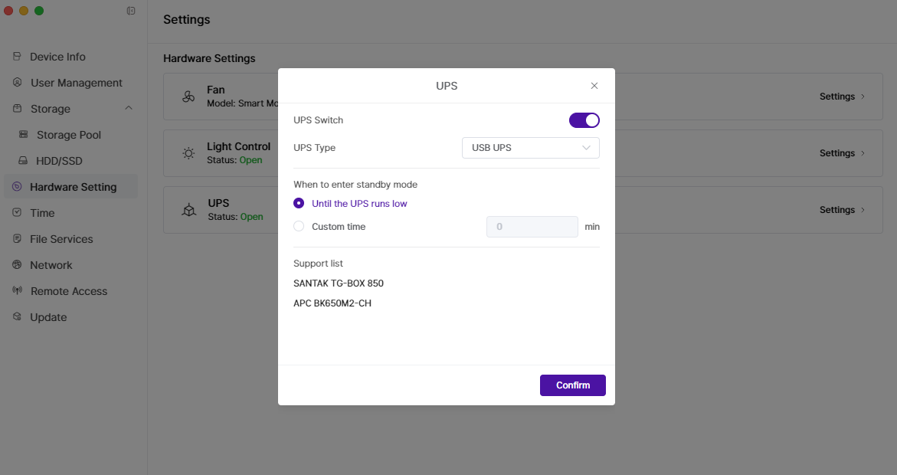This screenshot has width=897, height=475.
Task: Click the Update sidebar icon
Action: pyautogui.click(x=17, y=316)
